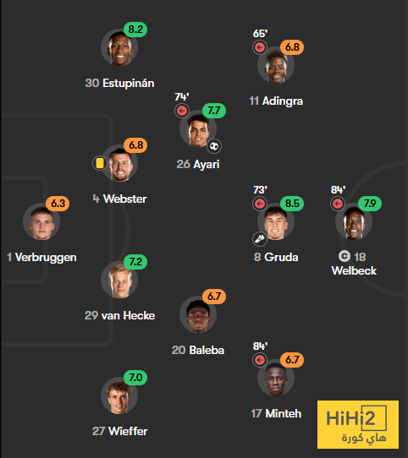Click the HiHi2 yellow logo

pyautogui.click(x=358, y=424)
